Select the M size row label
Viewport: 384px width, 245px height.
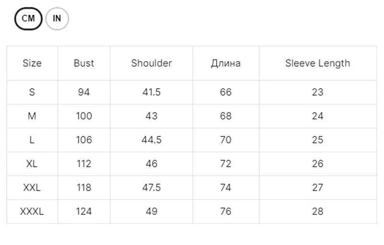click(32, 116)
